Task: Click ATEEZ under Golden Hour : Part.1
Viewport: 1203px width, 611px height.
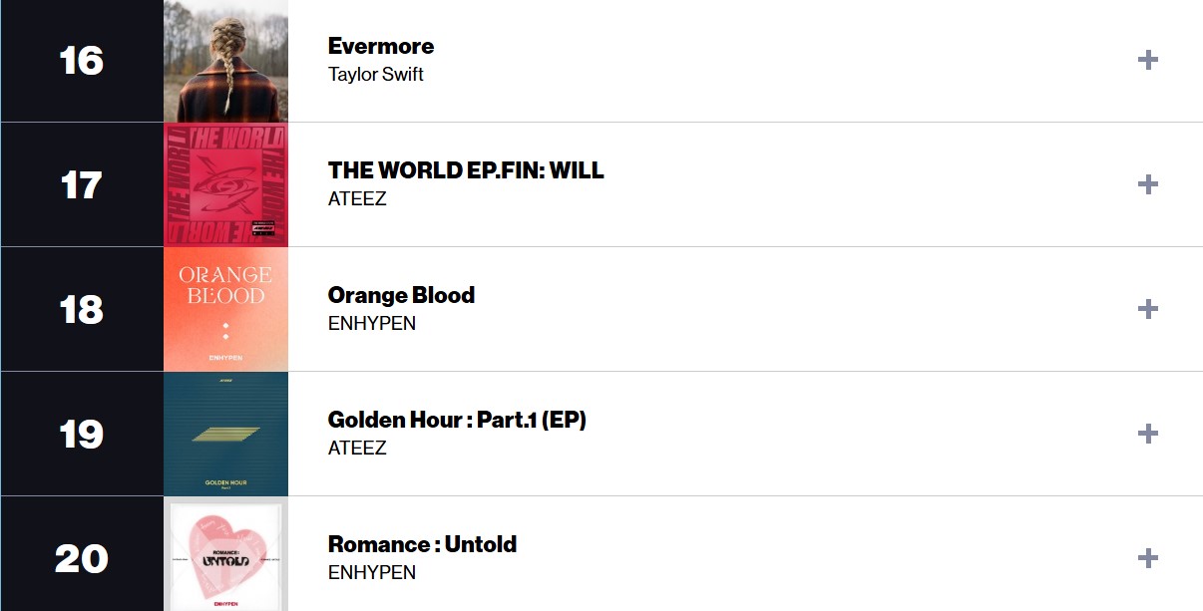Action: coord(357,449)
